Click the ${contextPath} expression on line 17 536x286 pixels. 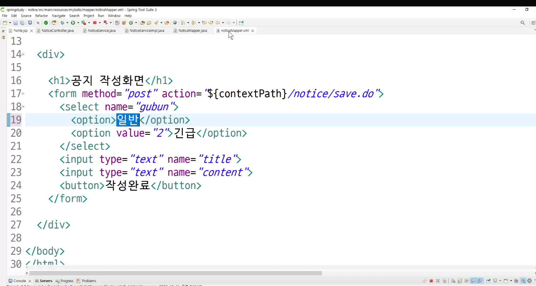click(247, 94)
